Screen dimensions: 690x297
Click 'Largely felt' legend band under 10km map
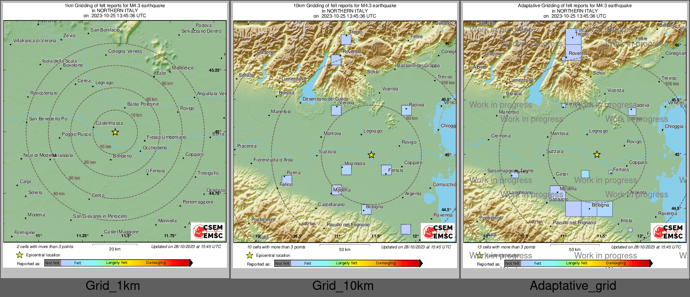[347, 263]
